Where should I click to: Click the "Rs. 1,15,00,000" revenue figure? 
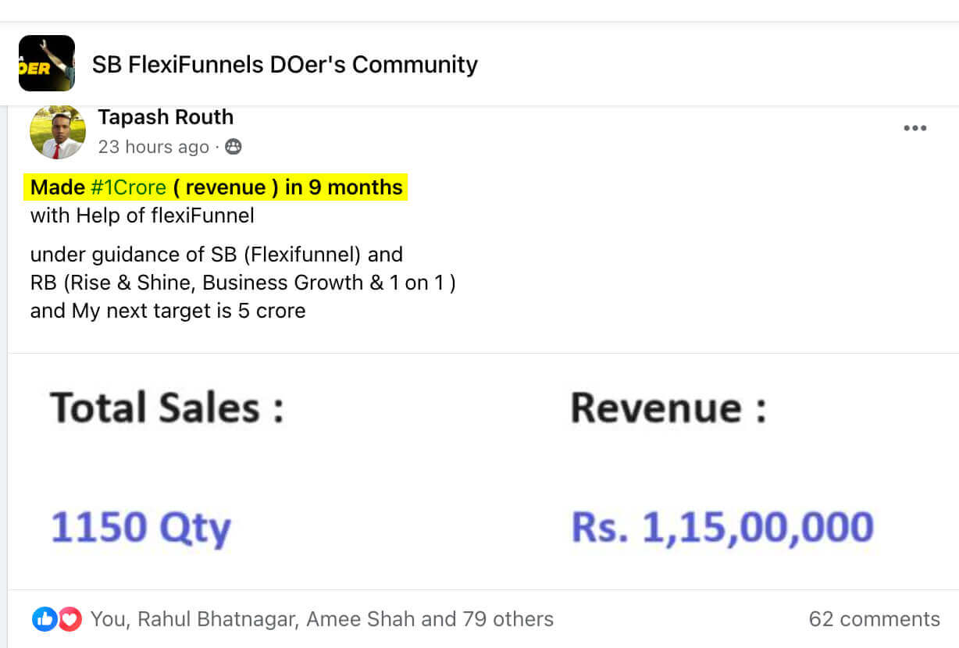pyautogui.click(x=722, y=527)
